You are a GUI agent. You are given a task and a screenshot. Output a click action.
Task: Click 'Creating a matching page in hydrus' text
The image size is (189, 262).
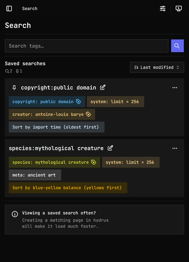point(65,220)
